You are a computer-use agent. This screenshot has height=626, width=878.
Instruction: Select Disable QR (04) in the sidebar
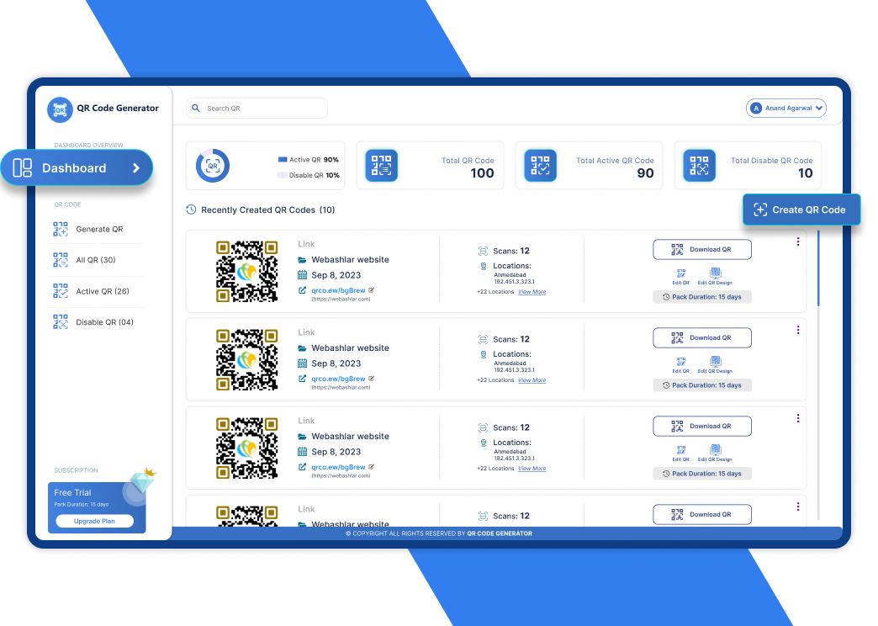click(x=97, y=321)
